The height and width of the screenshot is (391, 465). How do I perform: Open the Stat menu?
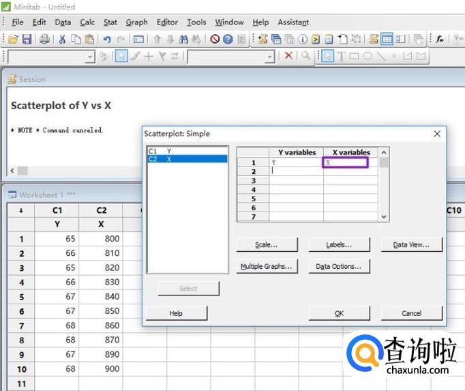pyautogui.click(x=110, y=23)
